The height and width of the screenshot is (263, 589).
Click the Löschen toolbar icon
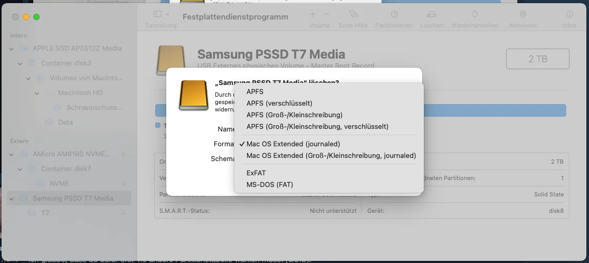point(431,14)
